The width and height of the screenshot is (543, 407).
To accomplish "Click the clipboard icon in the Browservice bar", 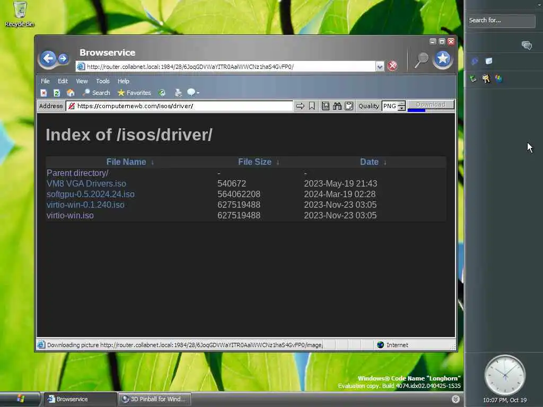I will (x=349, y=106).
